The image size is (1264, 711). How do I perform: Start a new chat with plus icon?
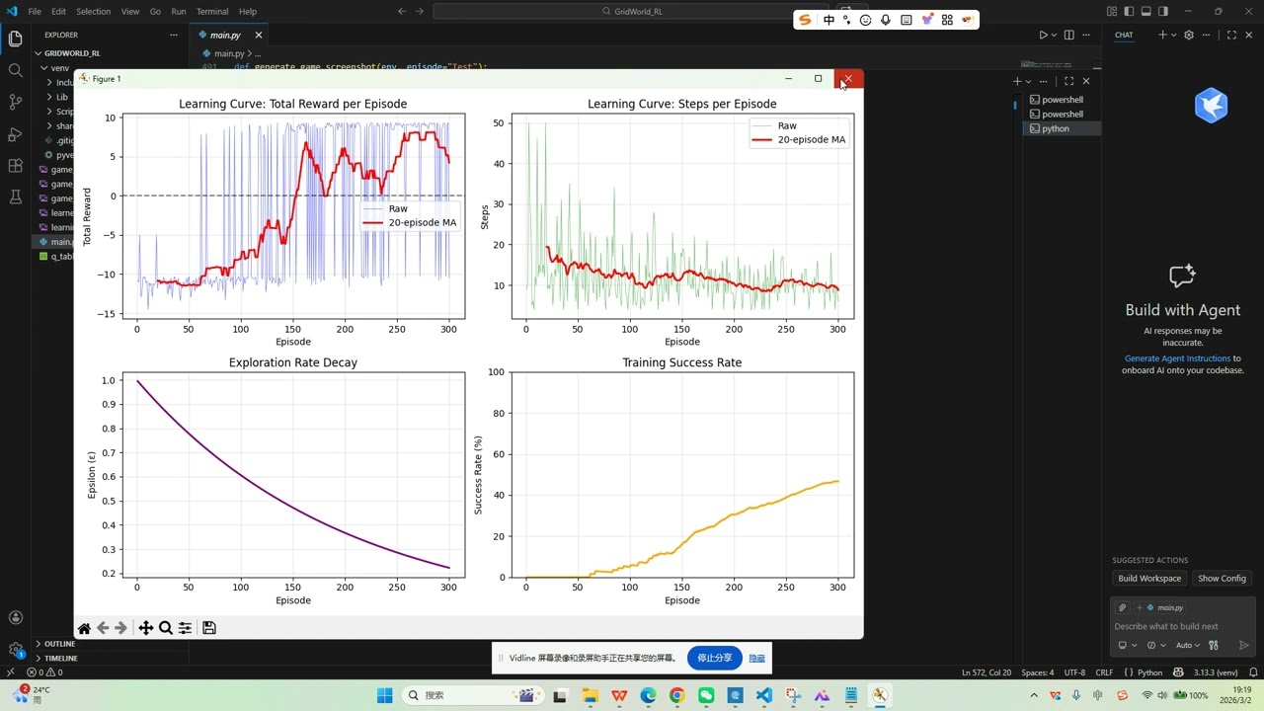[x=1162, y=35]
